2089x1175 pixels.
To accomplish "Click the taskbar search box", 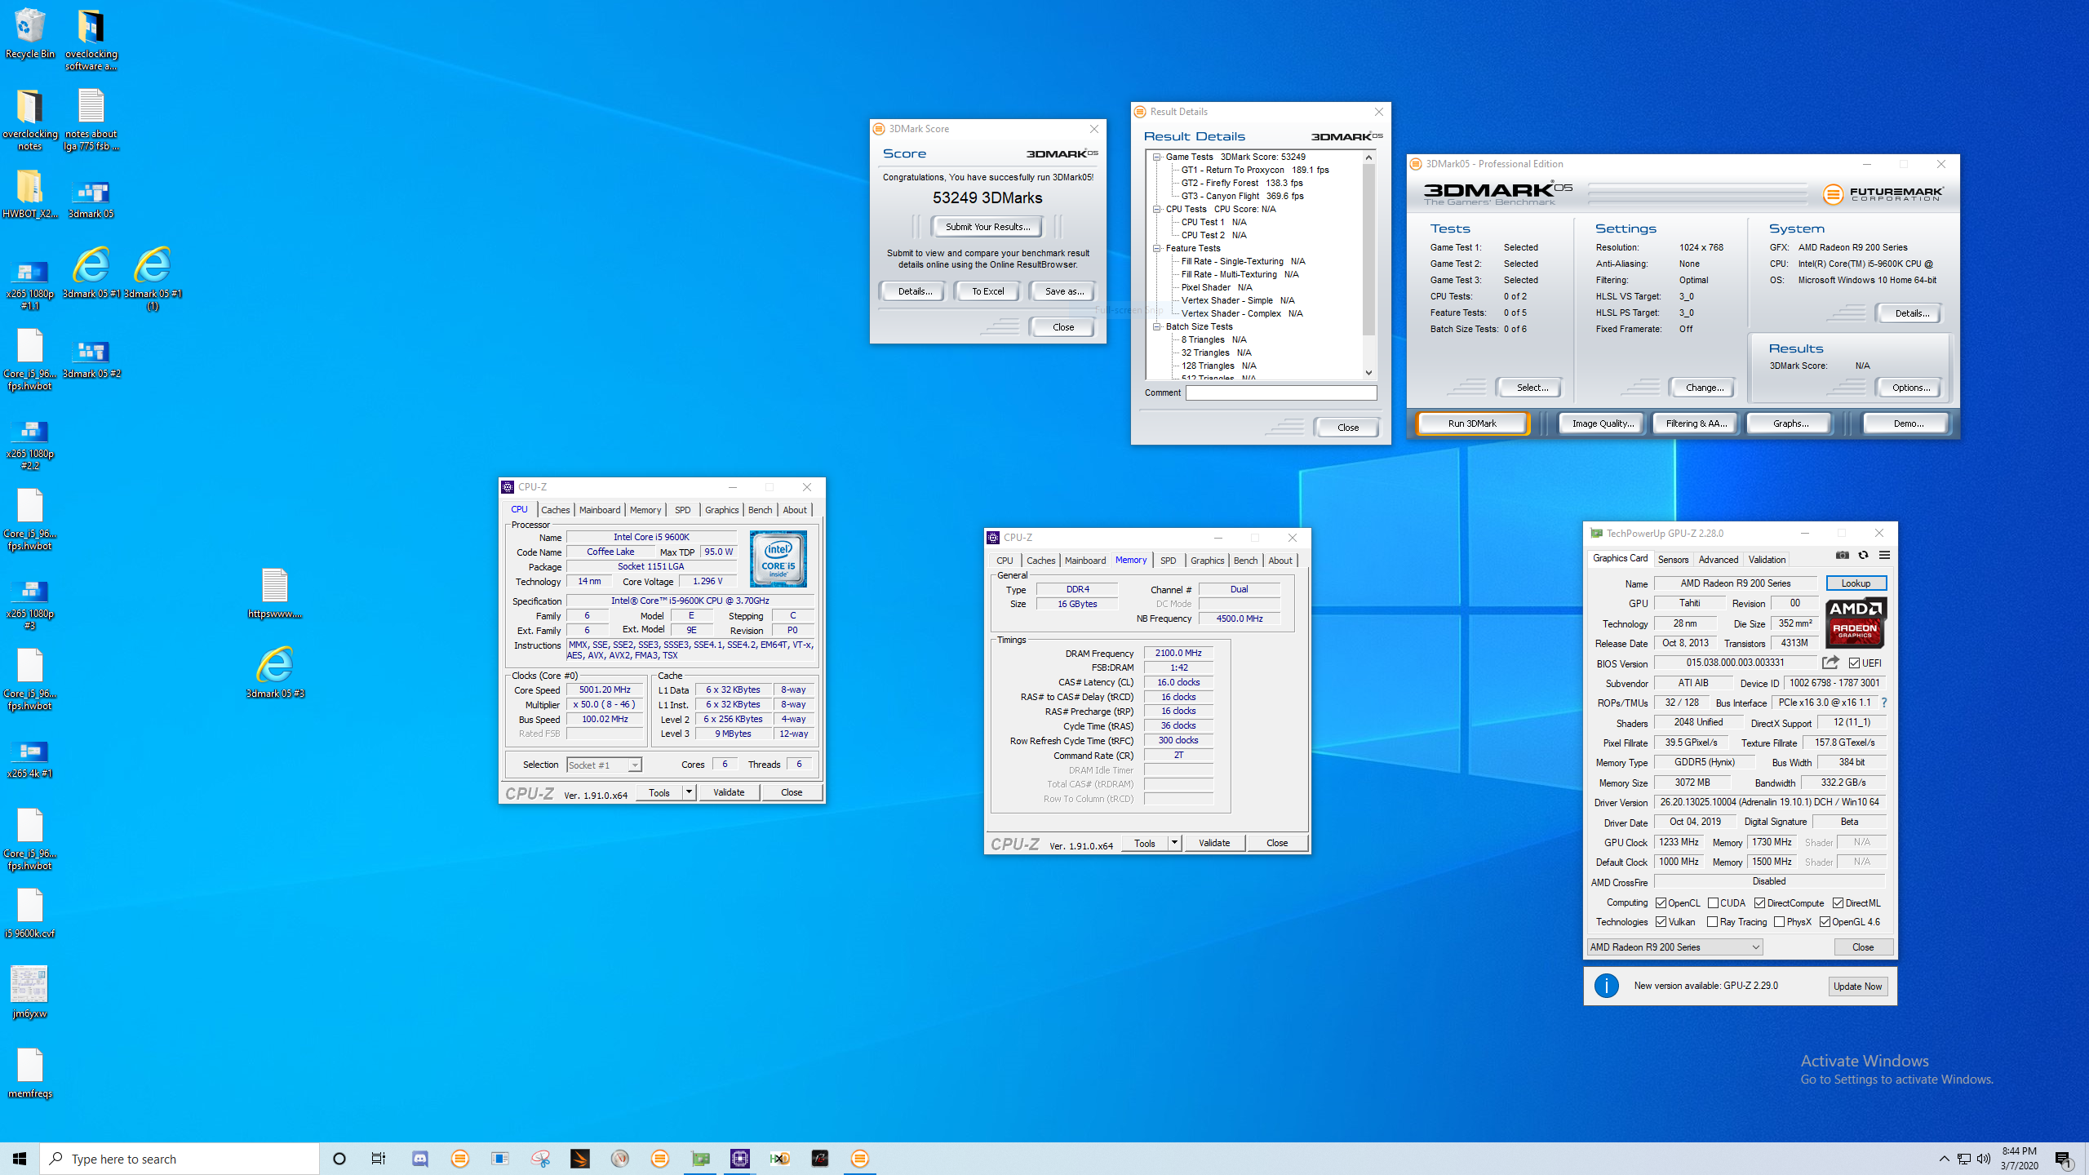I will click(x=180, y=1159).
